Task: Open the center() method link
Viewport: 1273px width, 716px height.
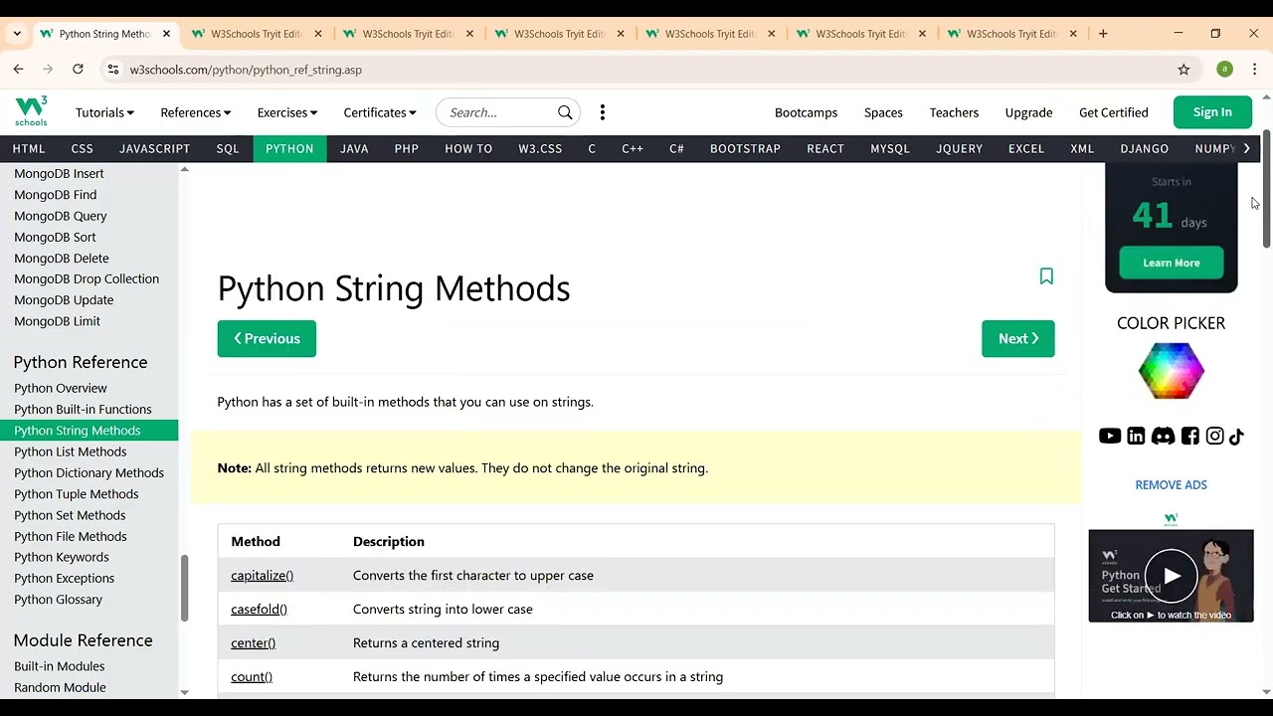Action: coord(254,643)
